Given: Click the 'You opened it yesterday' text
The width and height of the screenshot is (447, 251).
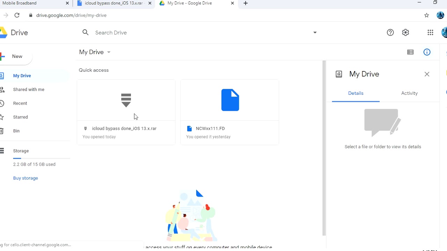Looking at the screenshot, I should 208,137.
